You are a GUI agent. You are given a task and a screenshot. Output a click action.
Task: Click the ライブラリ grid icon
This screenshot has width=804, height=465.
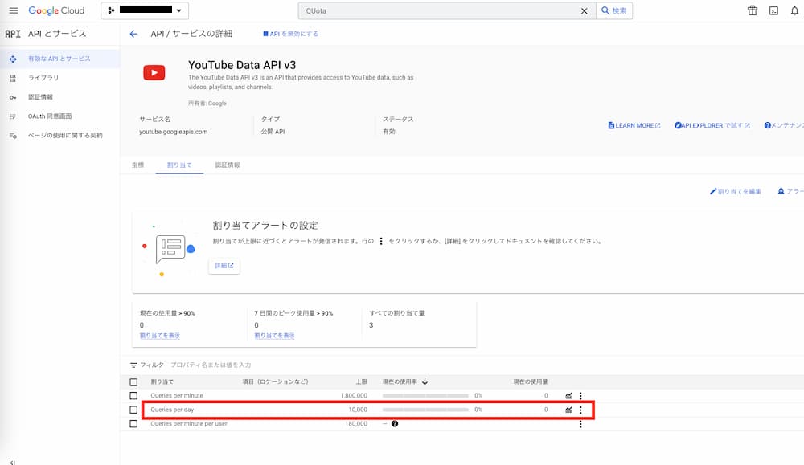[13, 78]
